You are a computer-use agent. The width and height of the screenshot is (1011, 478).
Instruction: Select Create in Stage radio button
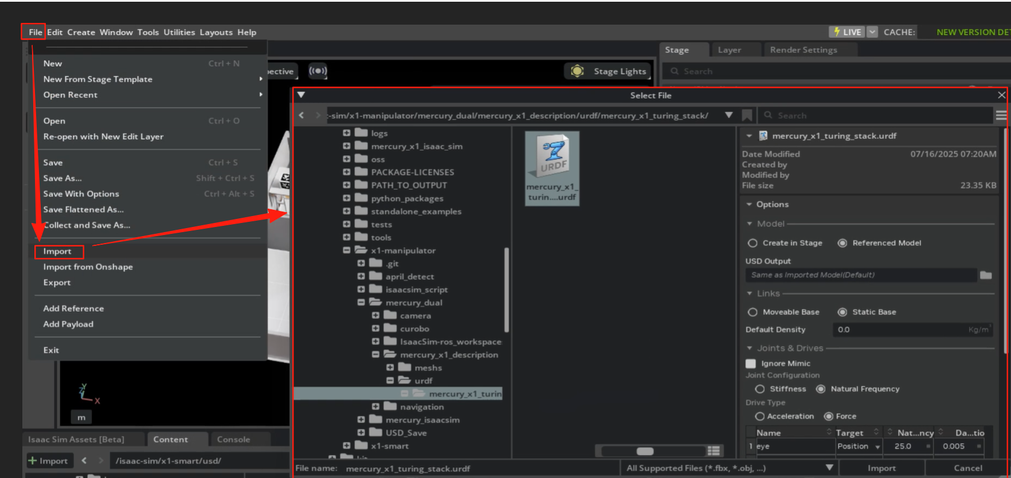(x=753, y=243)
